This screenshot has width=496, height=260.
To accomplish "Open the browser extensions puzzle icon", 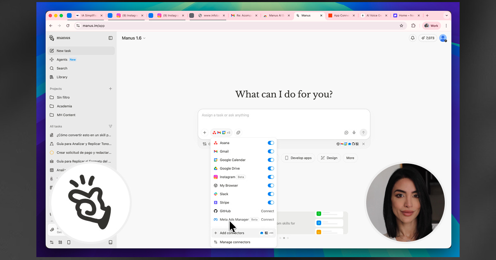I will coord(413,26).
